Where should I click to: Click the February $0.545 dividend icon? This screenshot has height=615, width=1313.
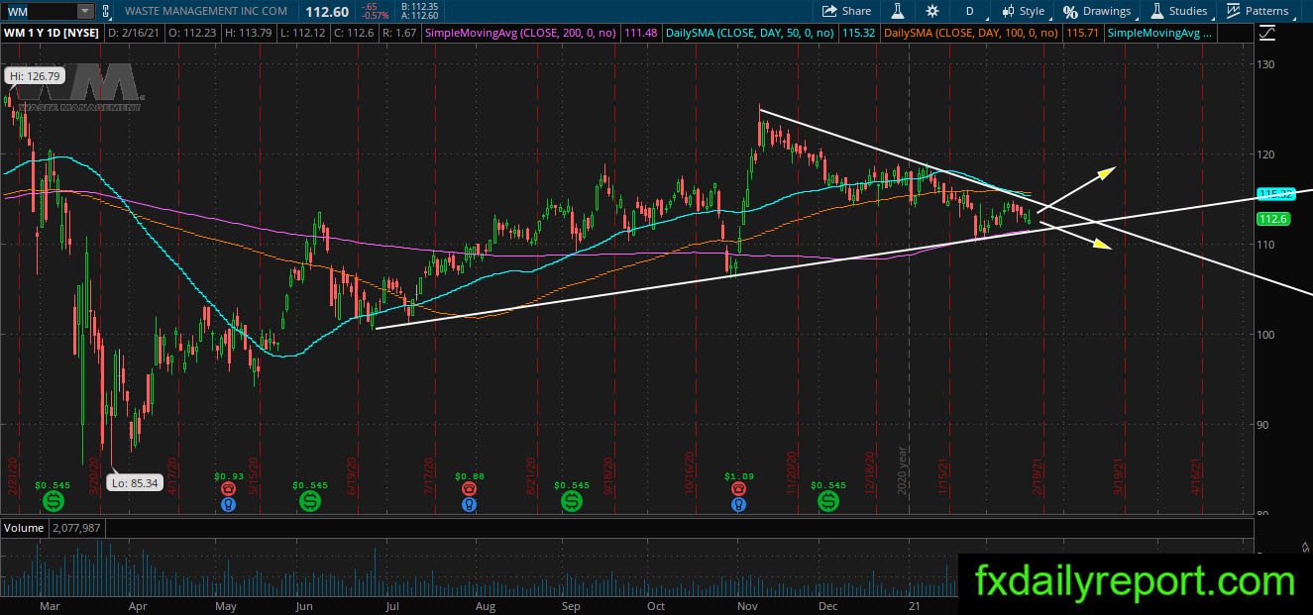53,502
